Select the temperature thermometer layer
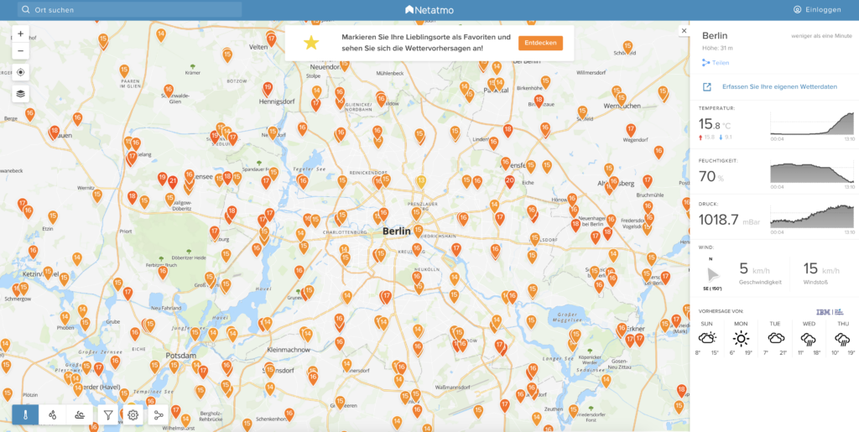The width and height of the screenshot is (859, 432). (25, 414)
